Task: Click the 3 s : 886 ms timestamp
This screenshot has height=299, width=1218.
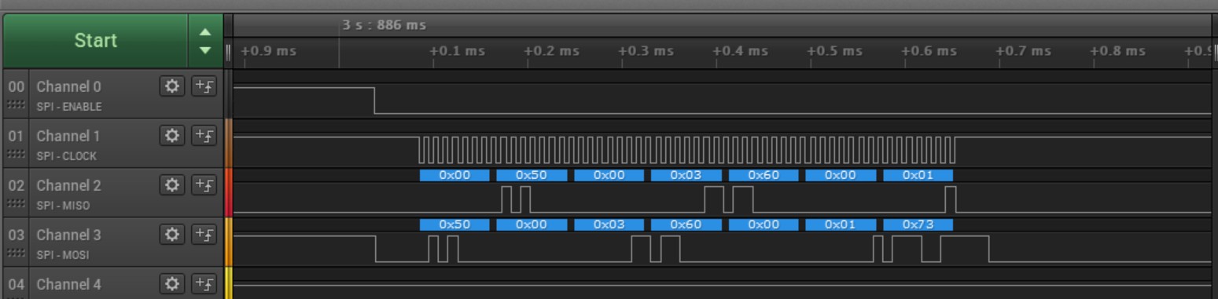Action: pyautogui.click(x=384, y=25)
